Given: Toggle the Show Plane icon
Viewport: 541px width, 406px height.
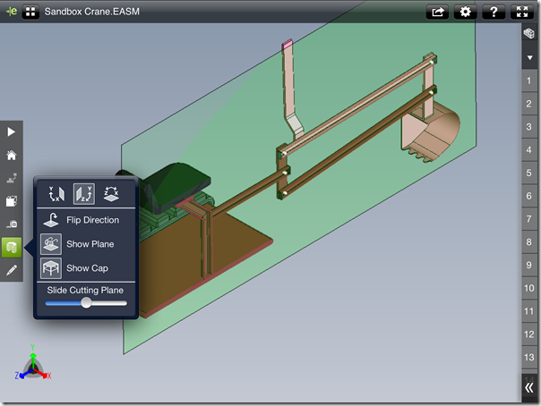Looking at the screenshot, I should 51,244.
